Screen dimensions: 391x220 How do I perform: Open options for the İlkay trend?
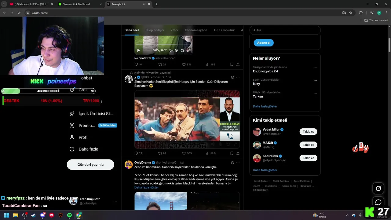315,81
